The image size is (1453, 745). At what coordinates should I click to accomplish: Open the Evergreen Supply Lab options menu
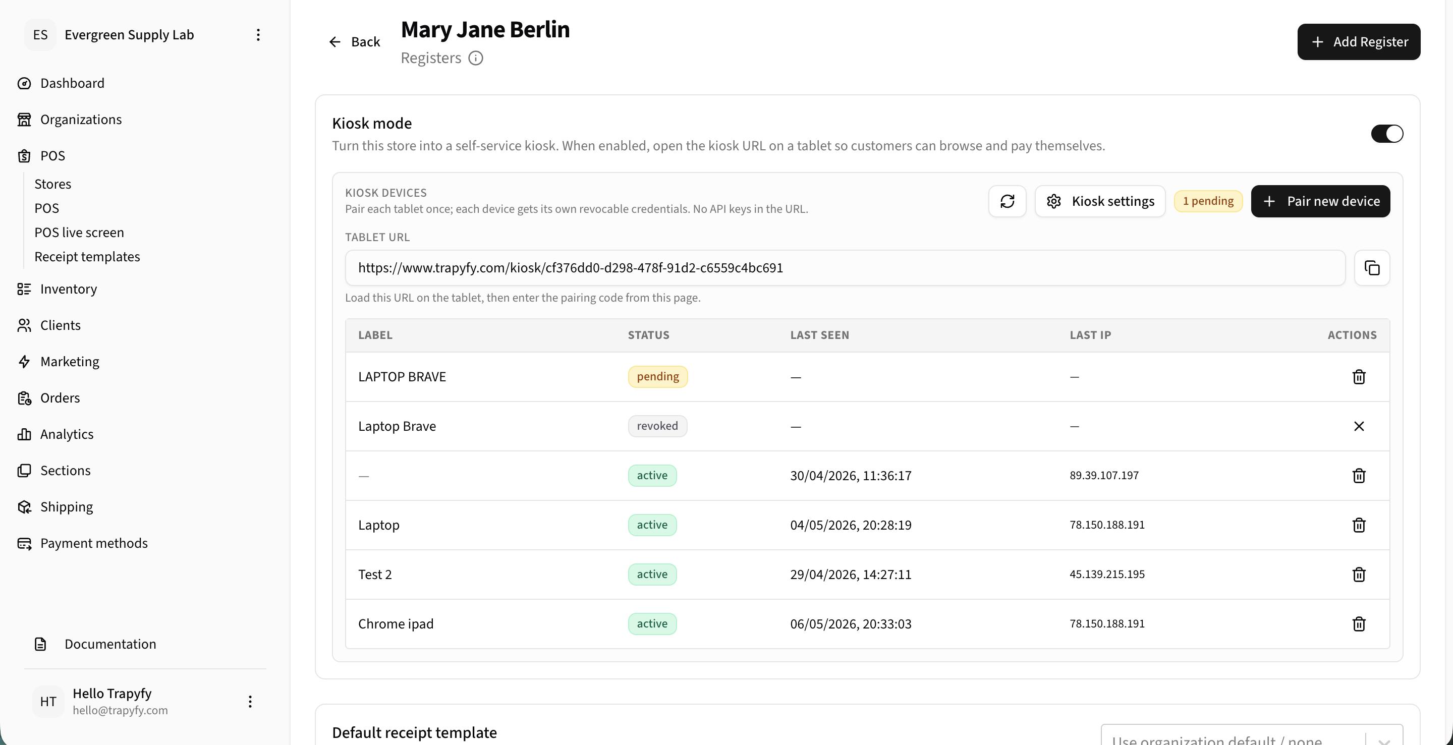(x=258, y=35)
